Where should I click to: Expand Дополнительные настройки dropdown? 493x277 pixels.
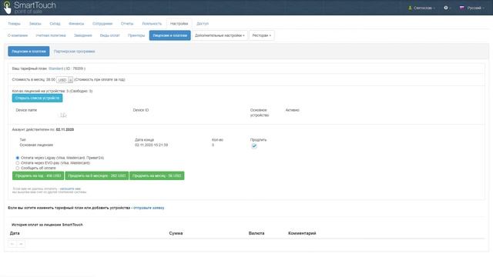tap(220, 35)
